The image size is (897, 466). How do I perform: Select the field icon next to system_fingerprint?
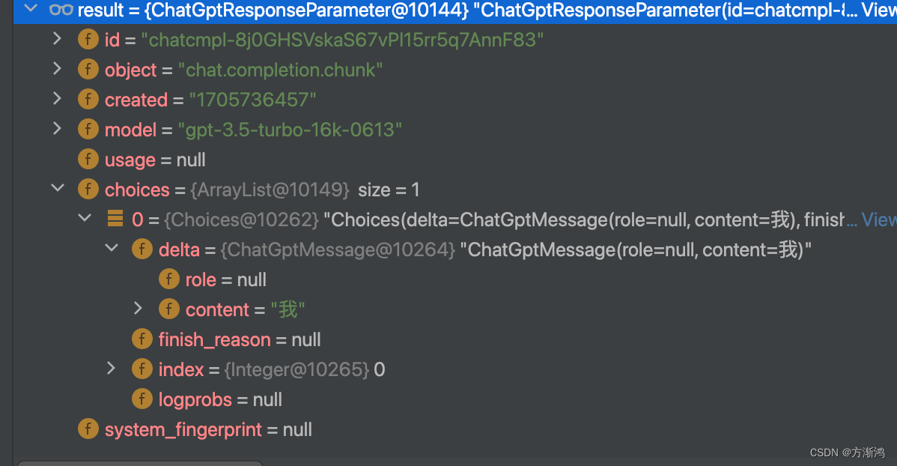[x=88, y=429]
